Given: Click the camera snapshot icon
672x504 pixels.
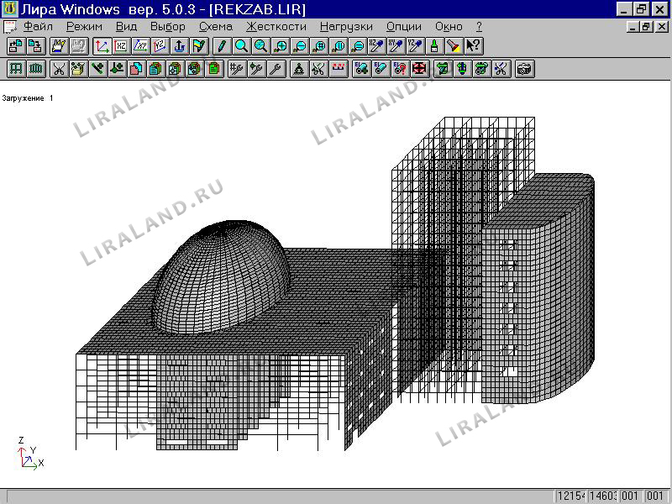Looking at the screenshot, I should [524, 69].
